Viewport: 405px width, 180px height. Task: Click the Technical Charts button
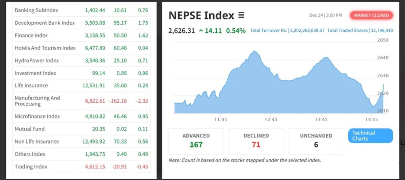pyautogui.click(x=370, y=136)
